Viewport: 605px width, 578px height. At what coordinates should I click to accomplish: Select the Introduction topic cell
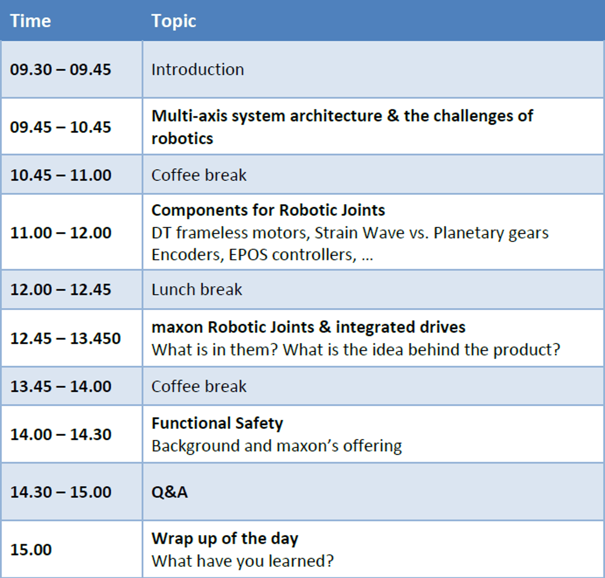coord(198,70)
